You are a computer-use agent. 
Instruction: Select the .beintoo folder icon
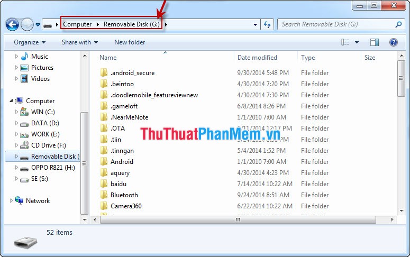click(x=104, y=84)
